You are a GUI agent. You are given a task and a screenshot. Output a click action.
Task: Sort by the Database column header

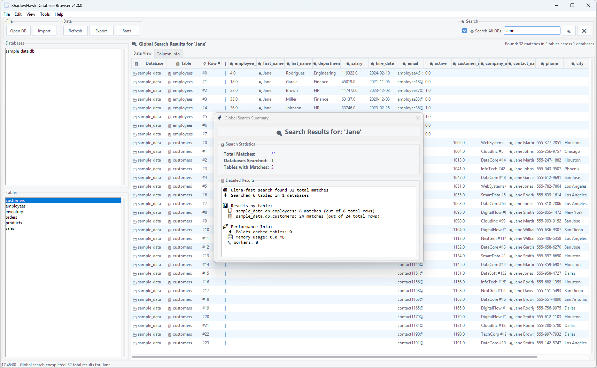point(149,63)
